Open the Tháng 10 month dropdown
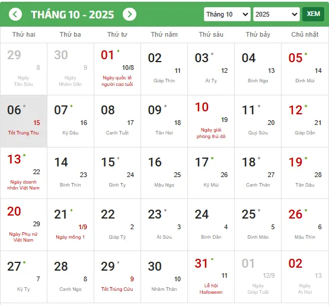 227,14
